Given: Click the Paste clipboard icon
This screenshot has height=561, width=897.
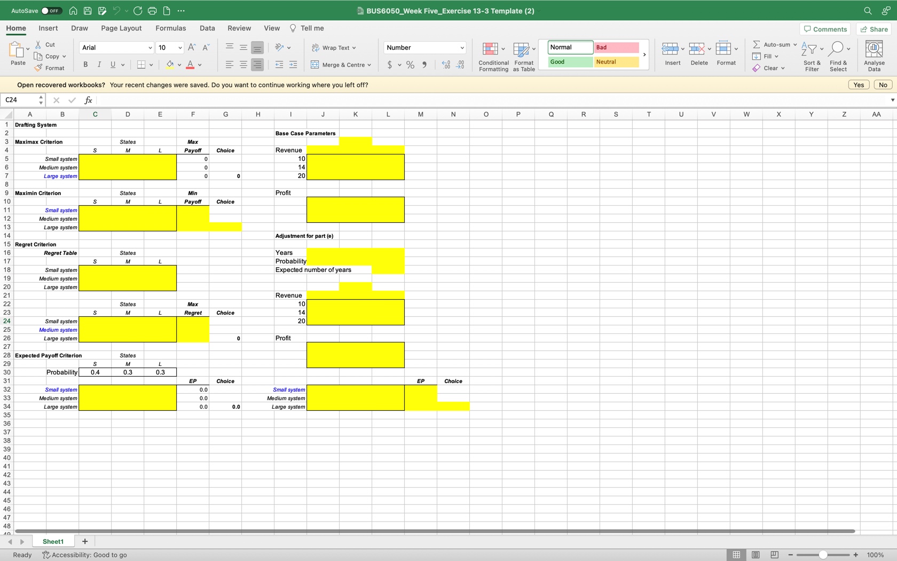Looking at the screenshot, I should click(x=16, y=50).
